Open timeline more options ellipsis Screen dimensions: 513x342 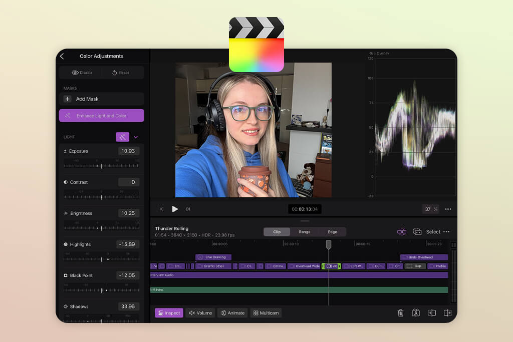[x=446, y=232]
